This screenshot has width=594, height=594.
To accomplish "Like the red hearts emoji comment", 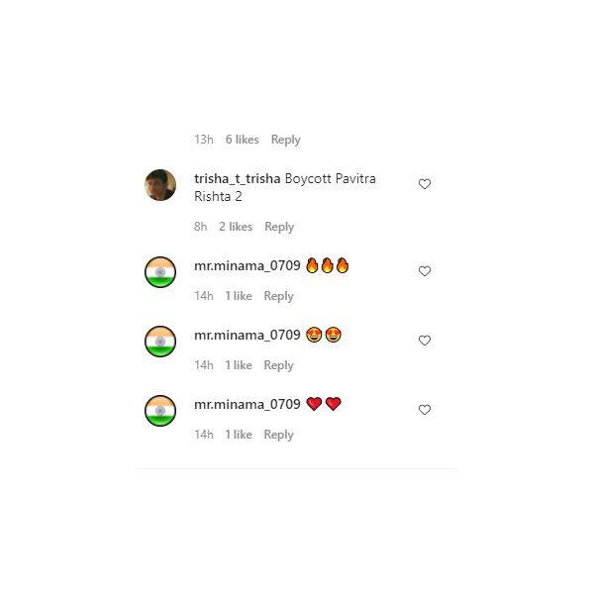I will (x=425, y=410).
